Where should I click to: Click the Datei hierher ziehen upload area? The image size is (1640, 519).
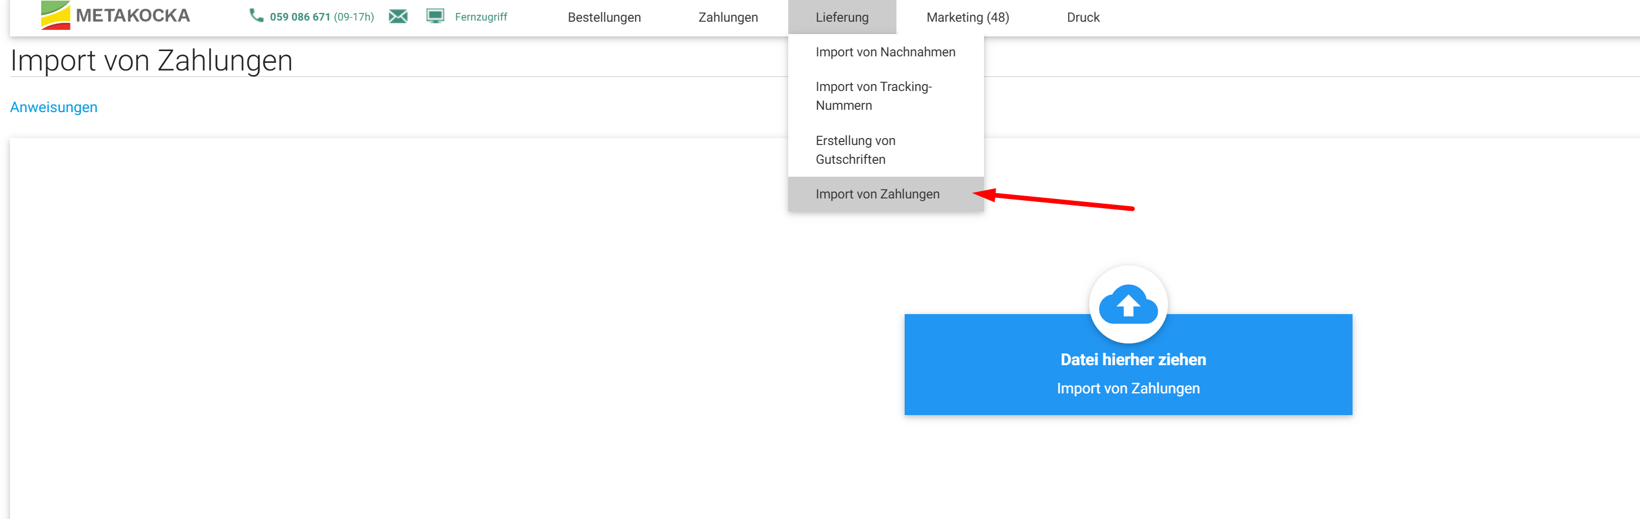[x=1128, y=365]
